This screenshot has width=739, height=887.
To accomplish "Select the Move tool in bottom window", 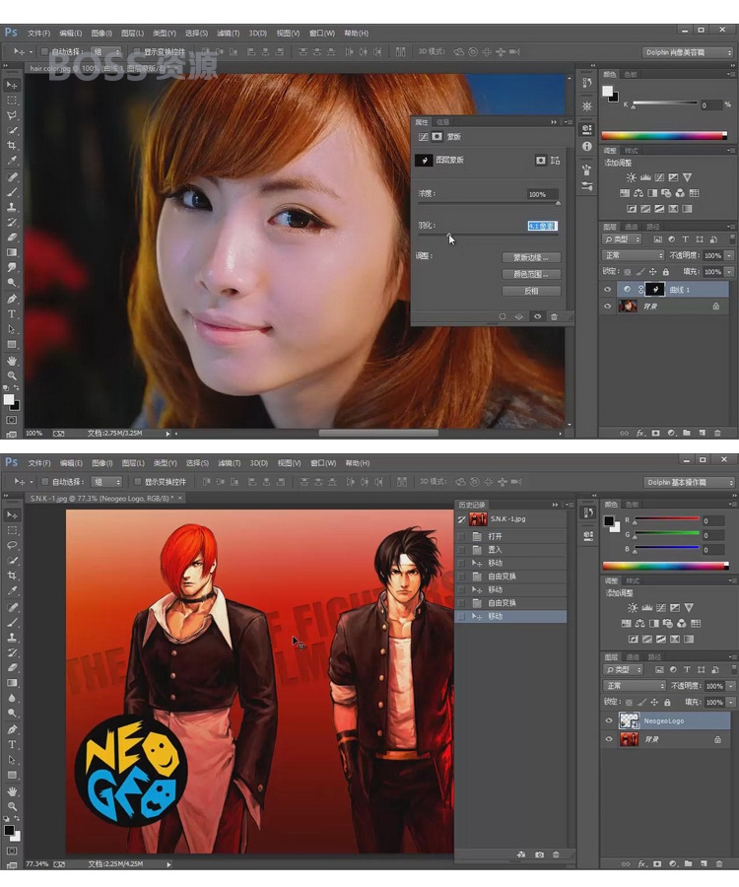I will (12, 514).
